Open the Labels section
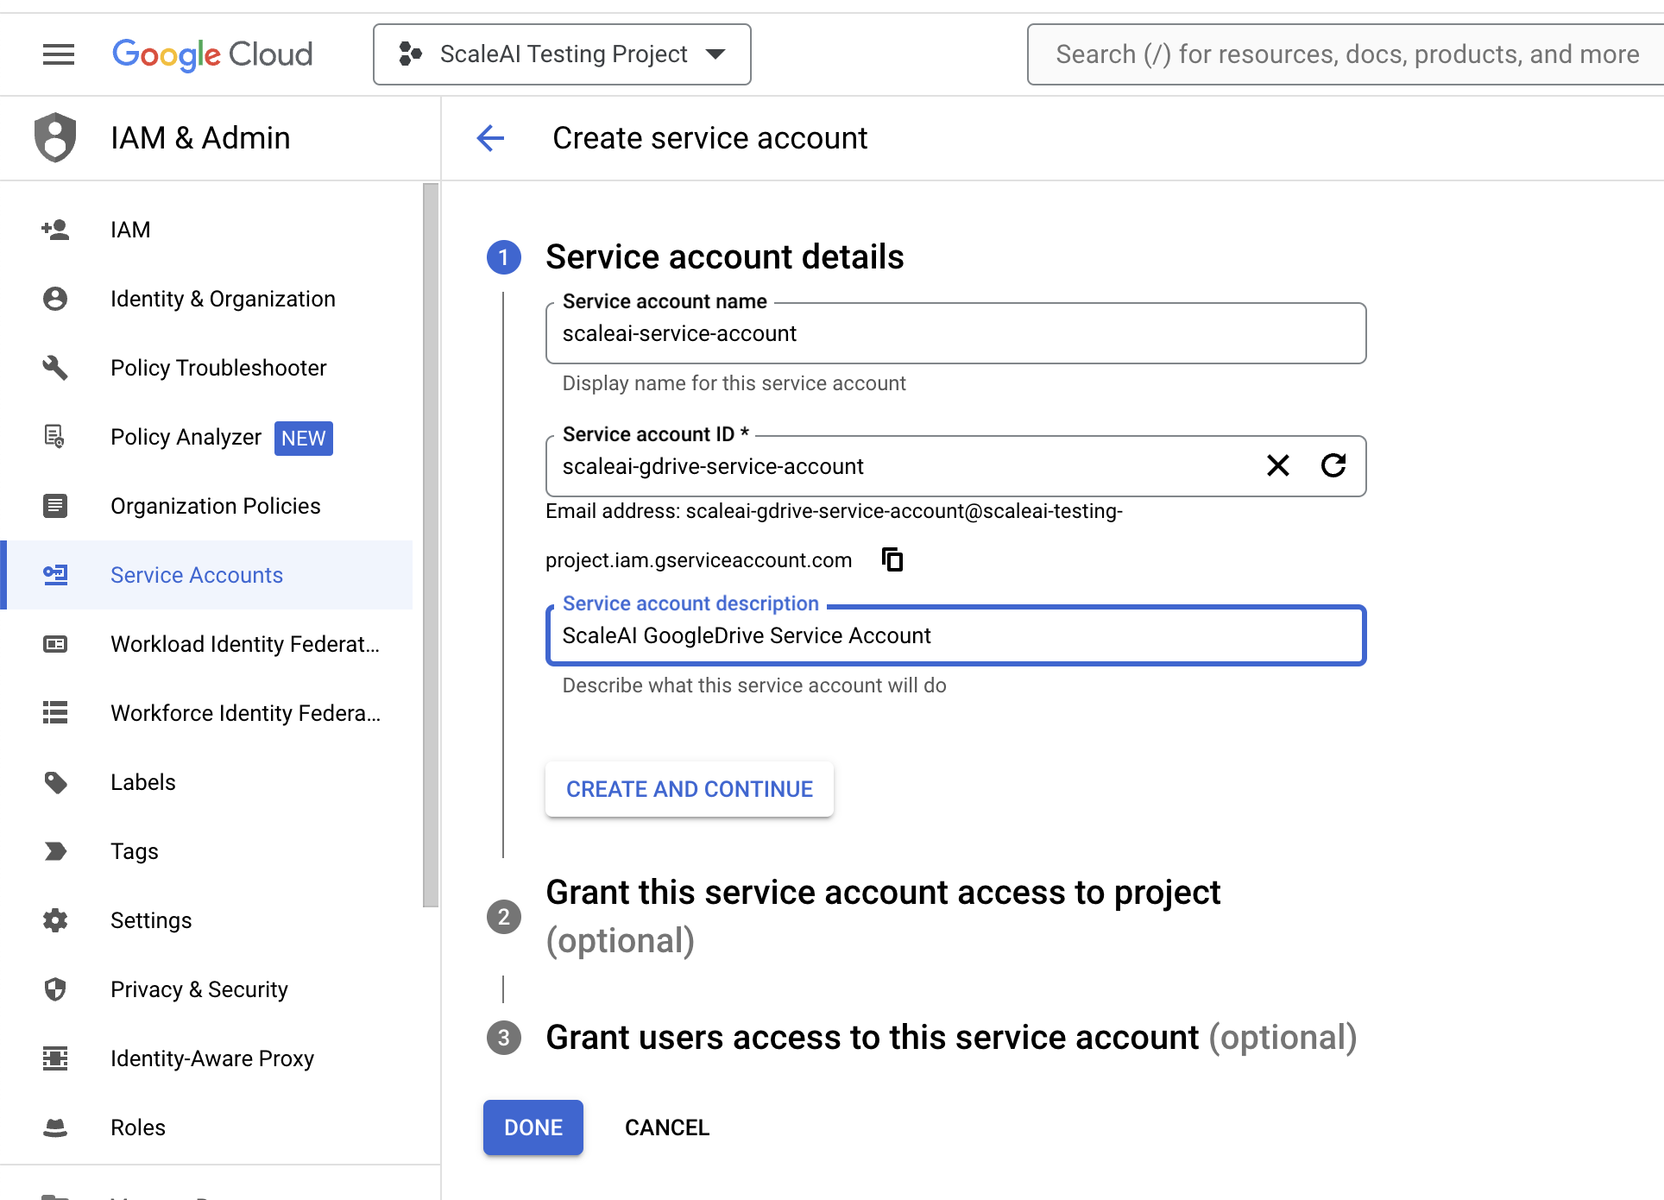1664x1200 pixels. pyautogui.click(x=142, y=782)
